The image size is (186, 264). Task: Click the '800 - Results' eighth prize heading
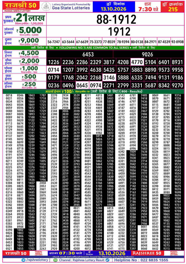[131, 92]
